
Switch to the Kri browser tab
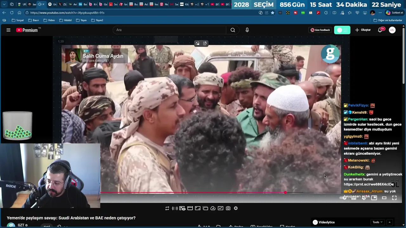tap(93, 4)
